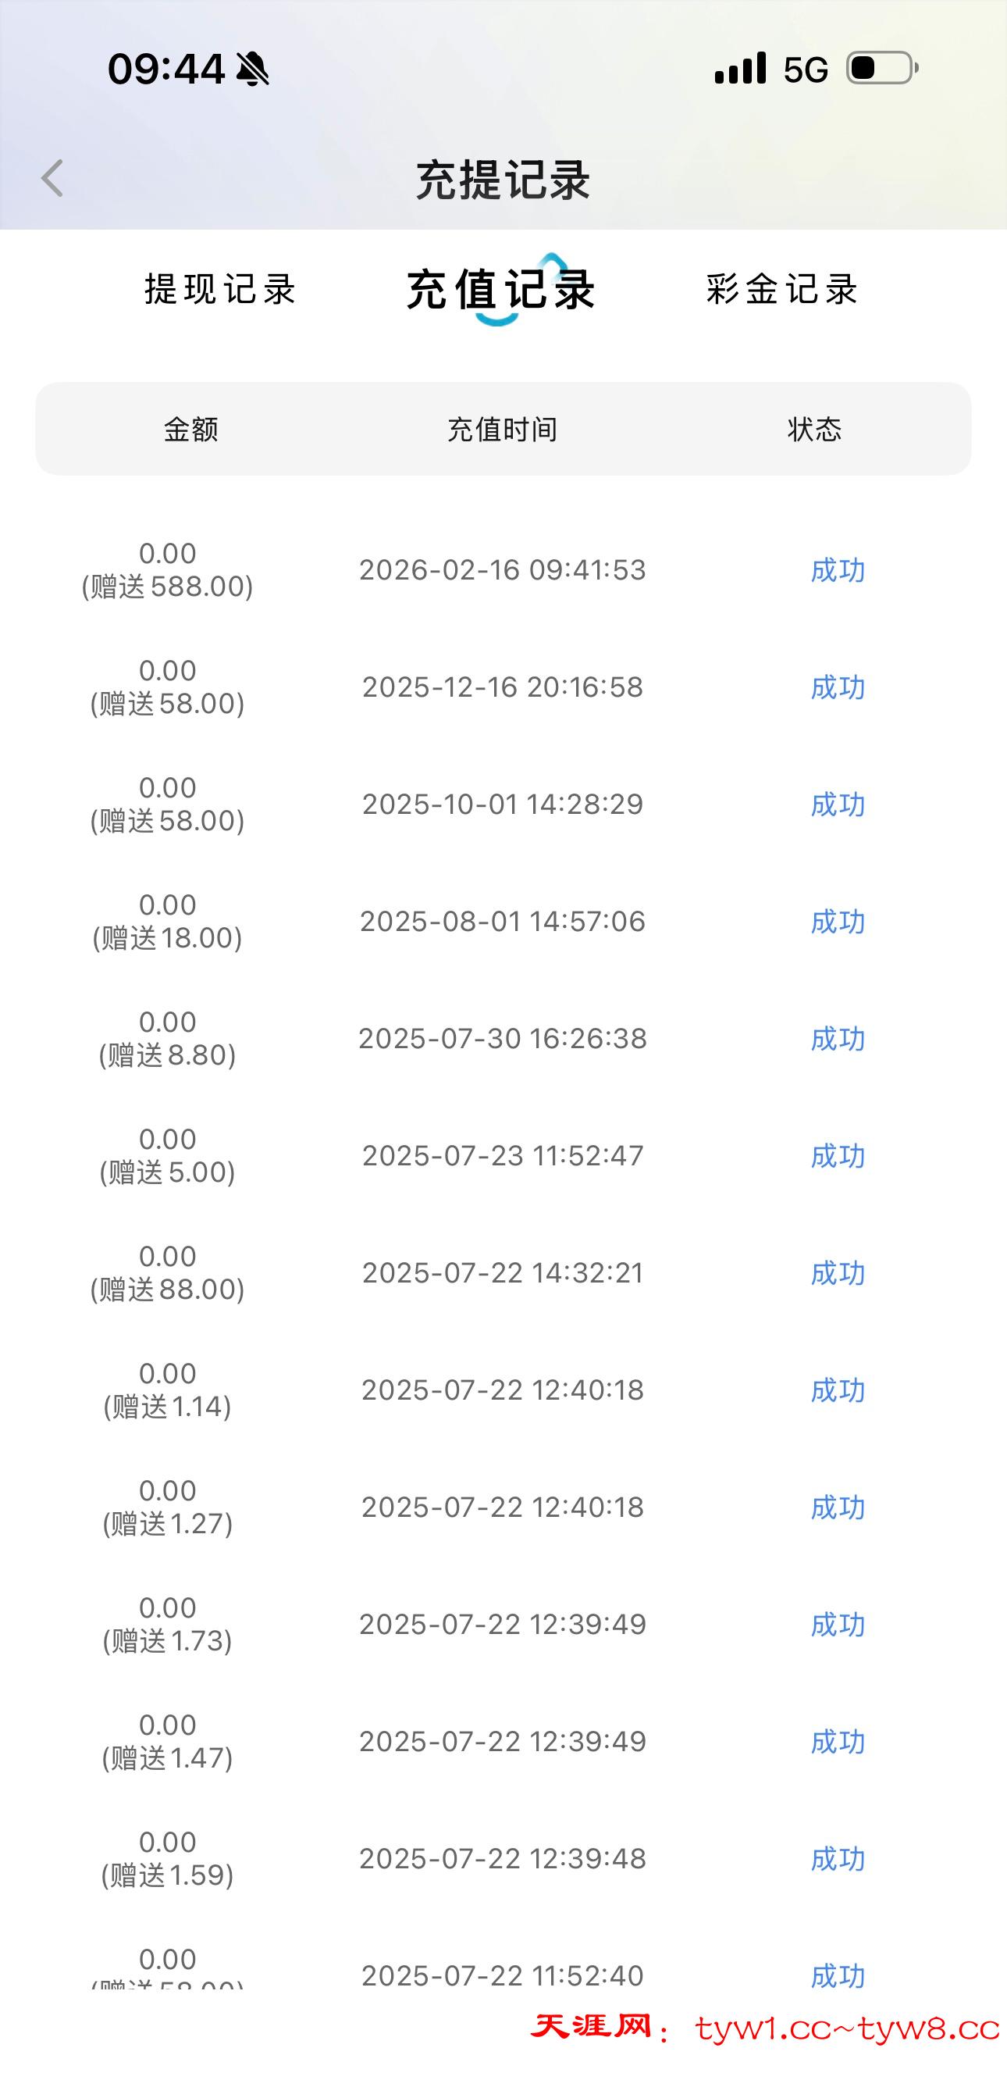
Task: Tap the 充提记录 page title
Action: 503,179
